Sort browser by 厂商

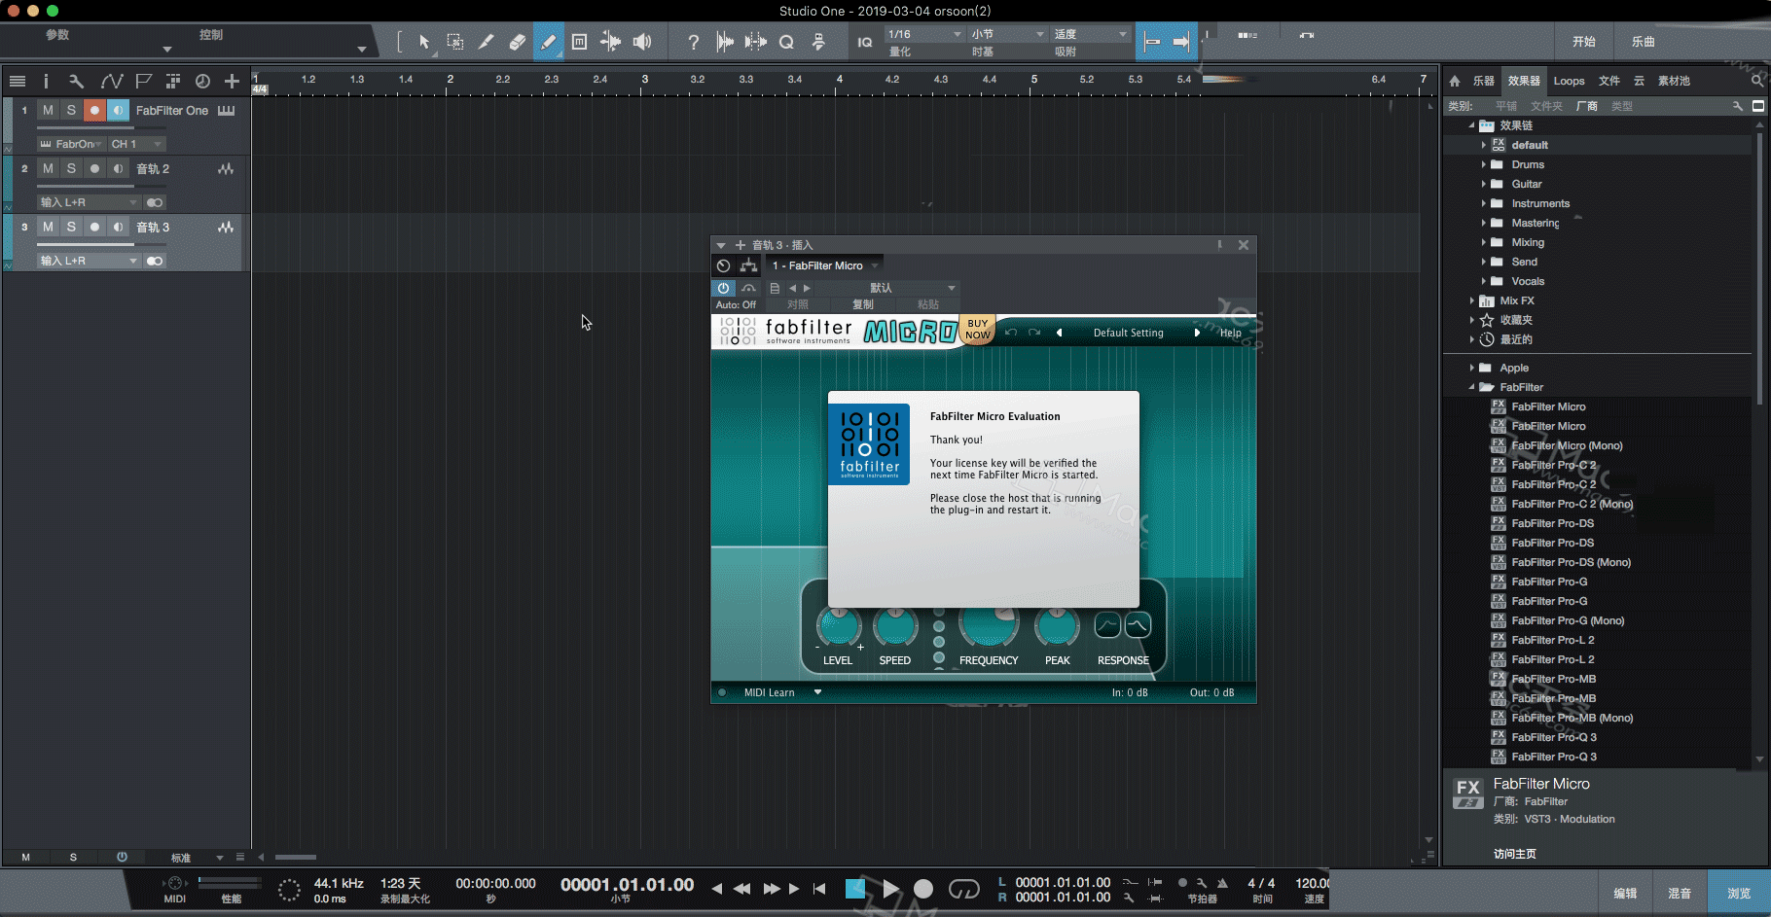coord(1586,106)
